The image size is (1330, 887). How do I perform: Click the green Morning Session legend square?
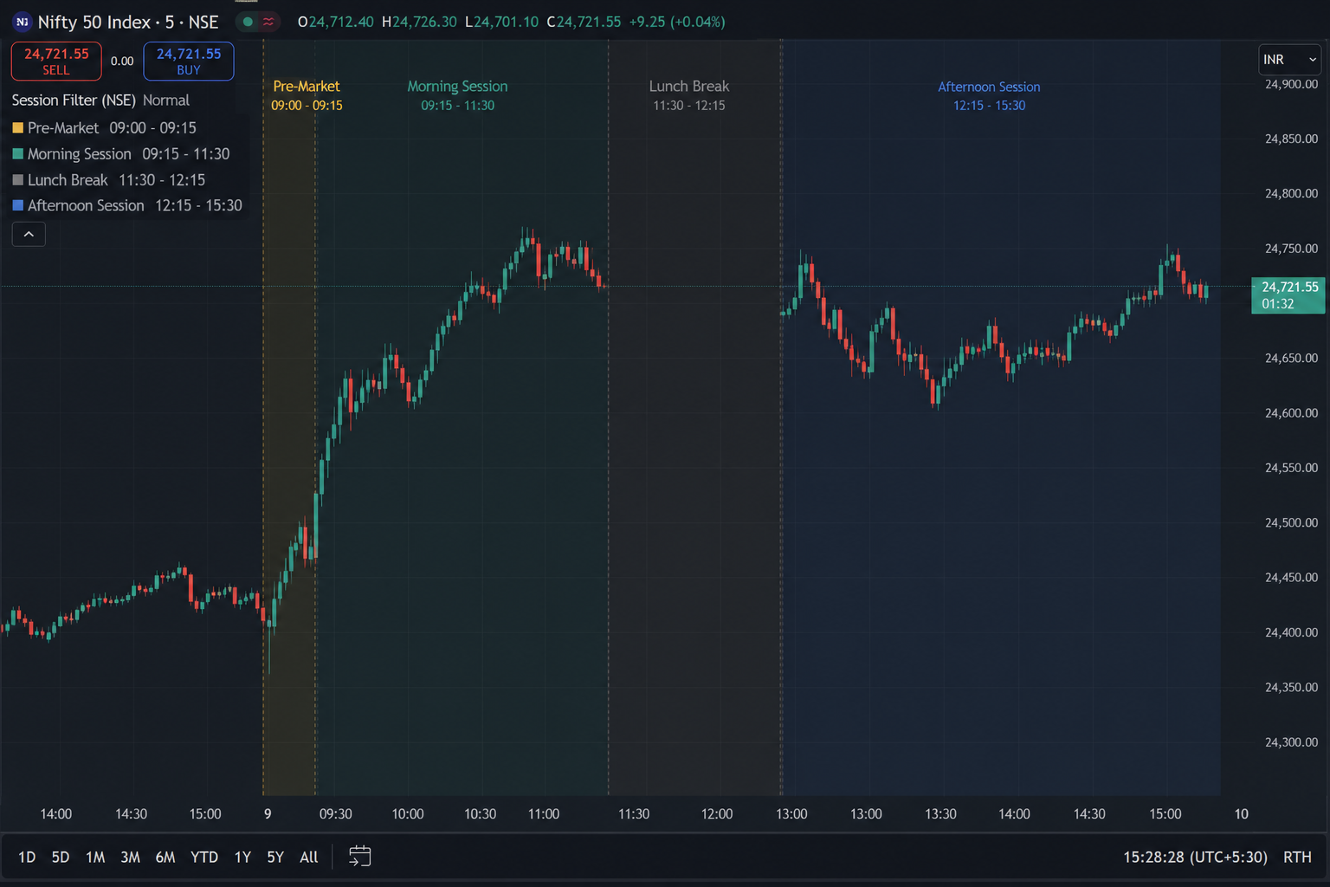pos(17,154)
